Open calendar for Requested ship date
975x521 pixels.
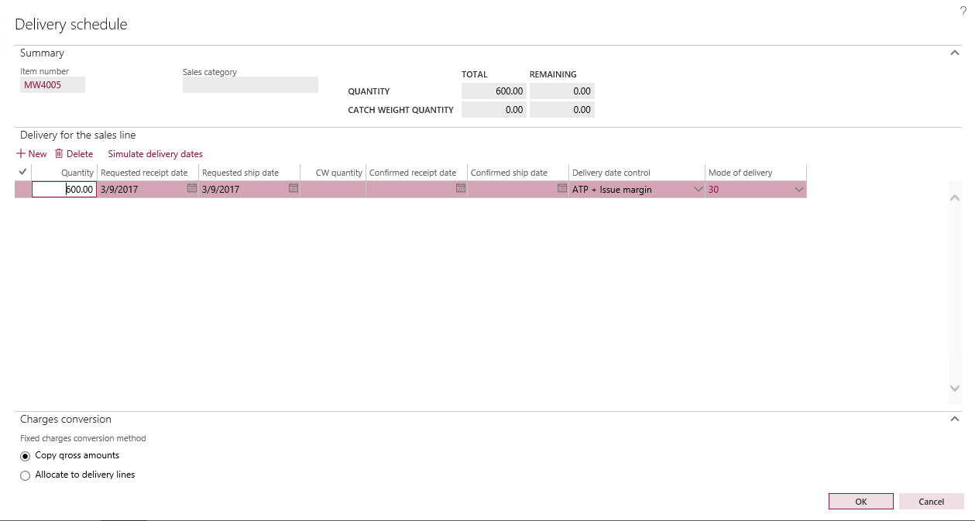coord(294,188)
